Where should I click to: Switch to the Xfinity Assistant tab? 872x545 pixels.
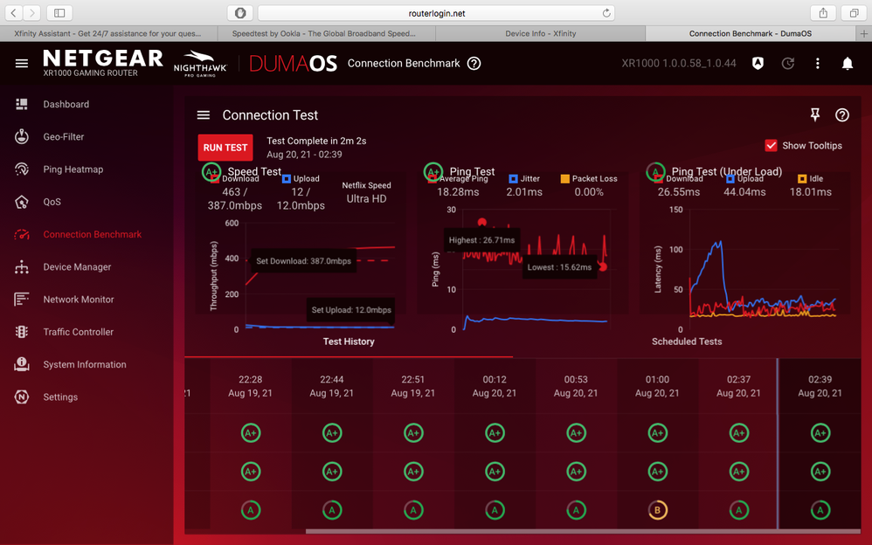pyautogui.click(x=109, y=33)
